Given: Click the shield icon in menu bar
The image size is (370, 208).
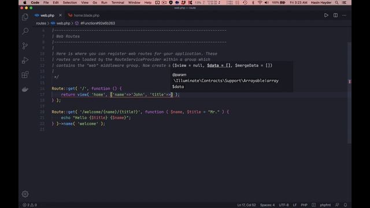Looking at the screenshot, I should click(x=171, y=2).
